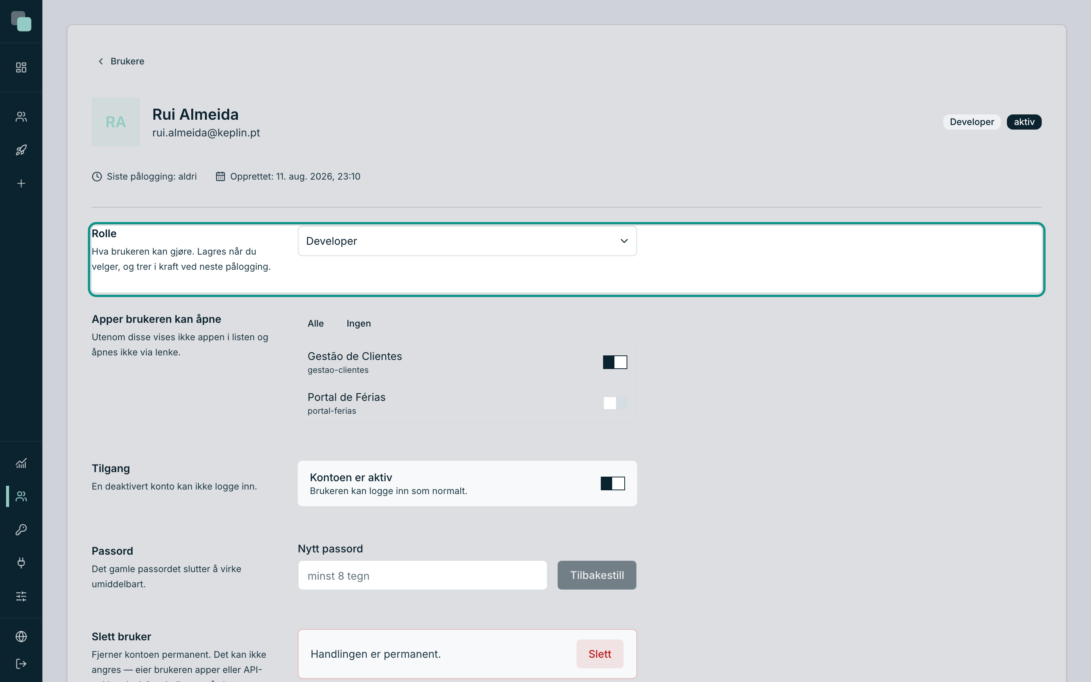Click the Developer role badge
The image size is (1091, 682).
tap(972, 122)
